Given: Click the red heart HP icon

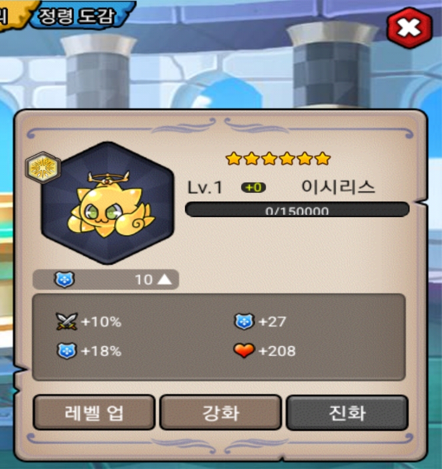Looking at the screenshot, I should tap(244, 350).
